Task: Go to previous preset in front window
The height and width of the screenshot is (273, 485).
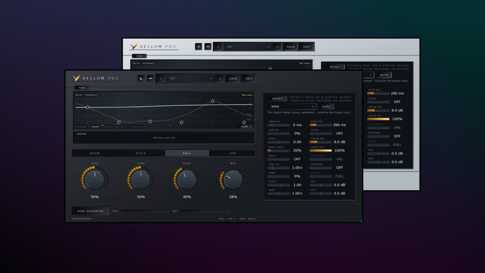Action: click(x=161, y=79)
